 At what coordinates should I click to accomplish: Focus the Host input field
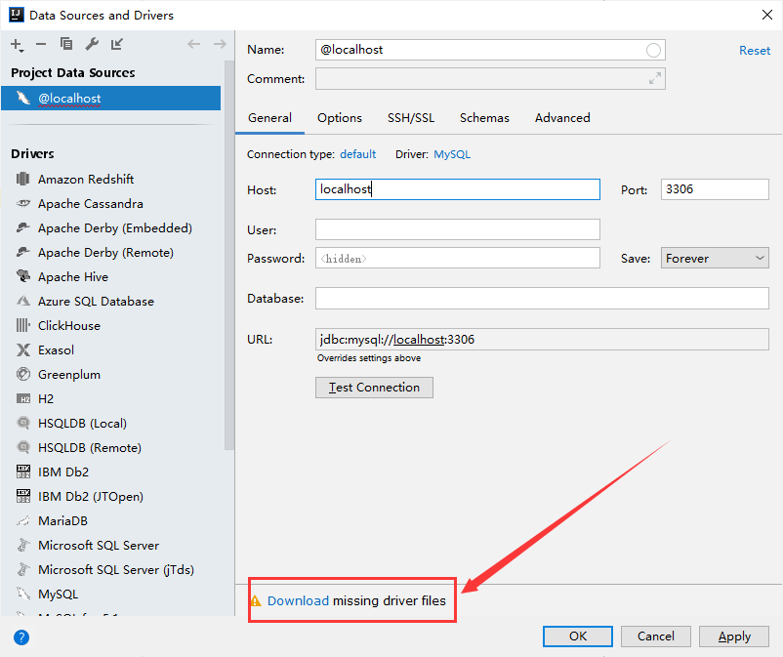coord(458,189)
